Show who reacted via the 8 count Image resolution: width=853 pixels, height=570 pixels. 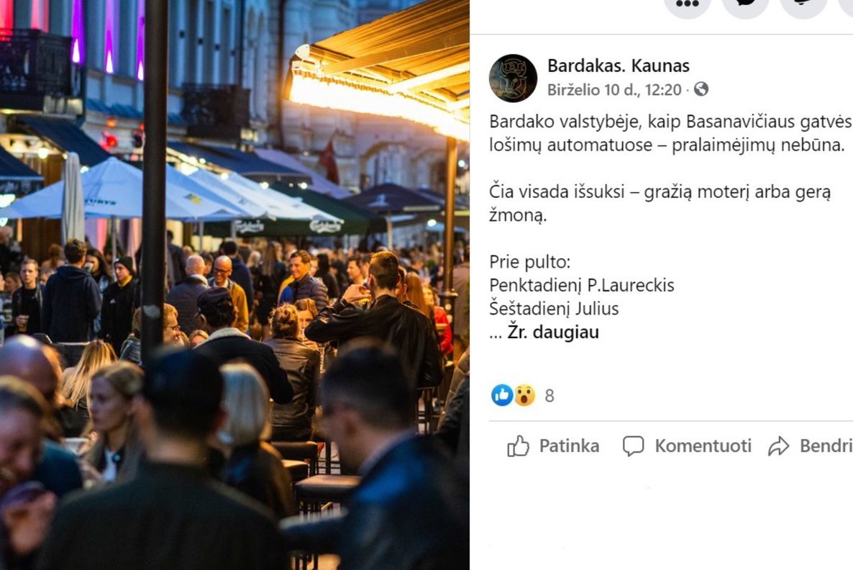tap(549, 396)
